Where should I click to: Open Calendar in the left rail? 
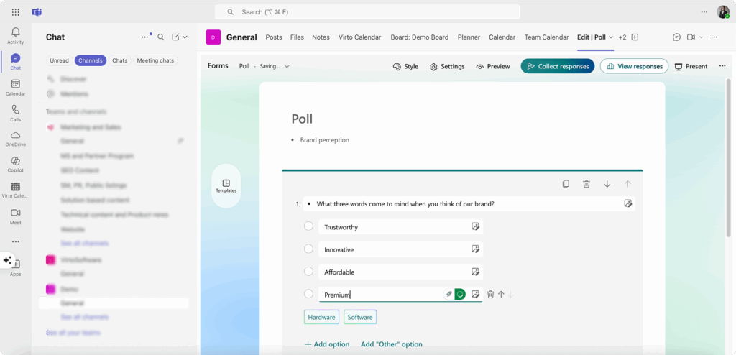(16, 88)
